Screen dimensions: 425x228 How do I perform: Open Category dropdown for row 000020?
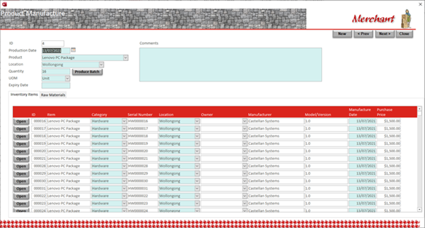click(x=124, y=151)
